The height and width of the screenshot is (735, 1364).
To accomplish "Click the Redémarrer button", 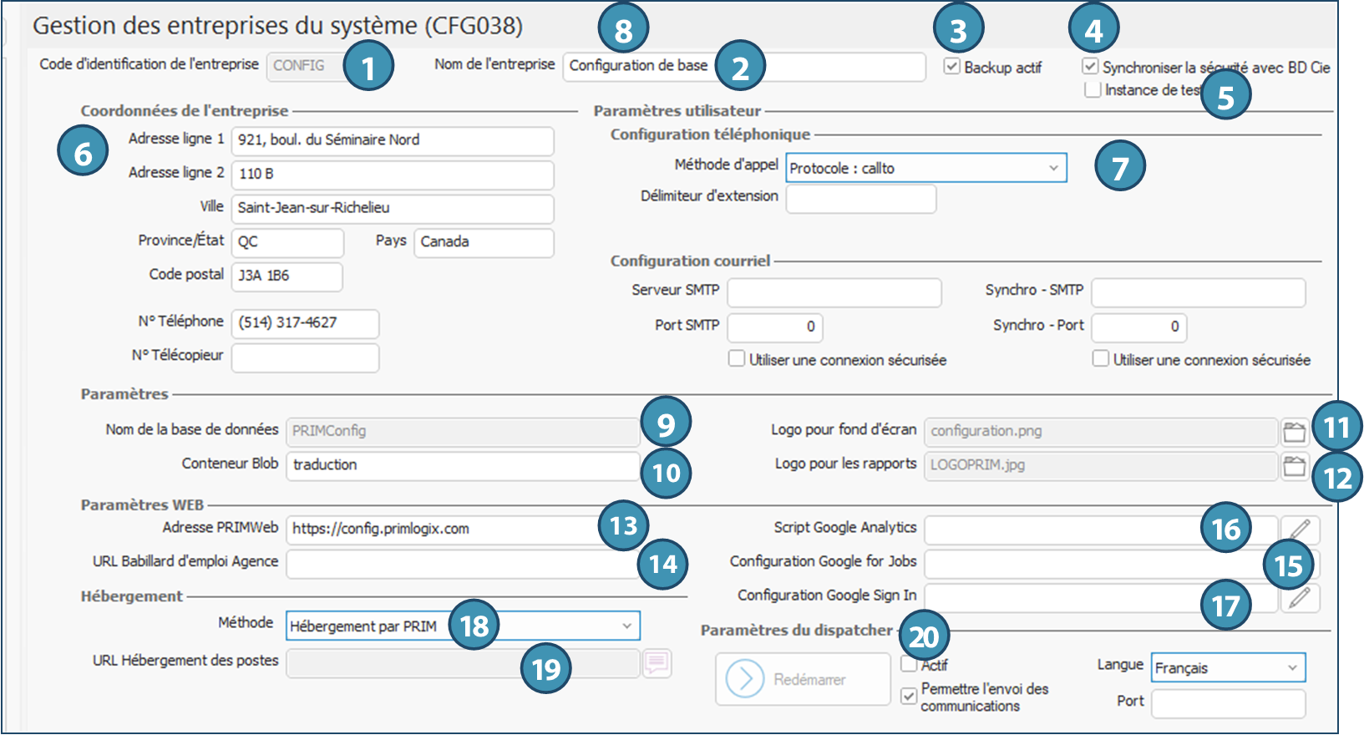I will 803,679.
